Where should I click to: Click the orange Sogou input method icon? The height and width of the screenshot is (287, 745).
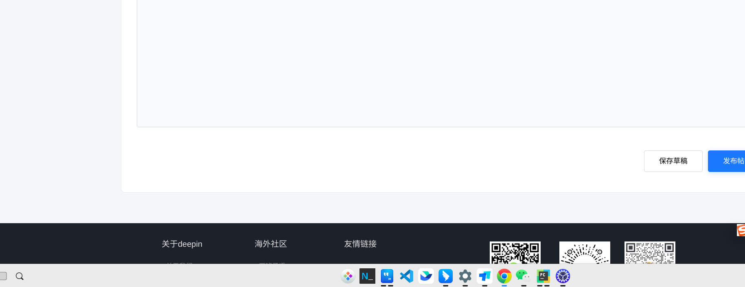point(741,230)
